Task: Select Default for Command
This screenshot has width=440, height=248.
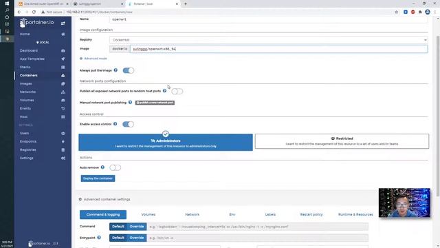Action: (x=118, y=227)
